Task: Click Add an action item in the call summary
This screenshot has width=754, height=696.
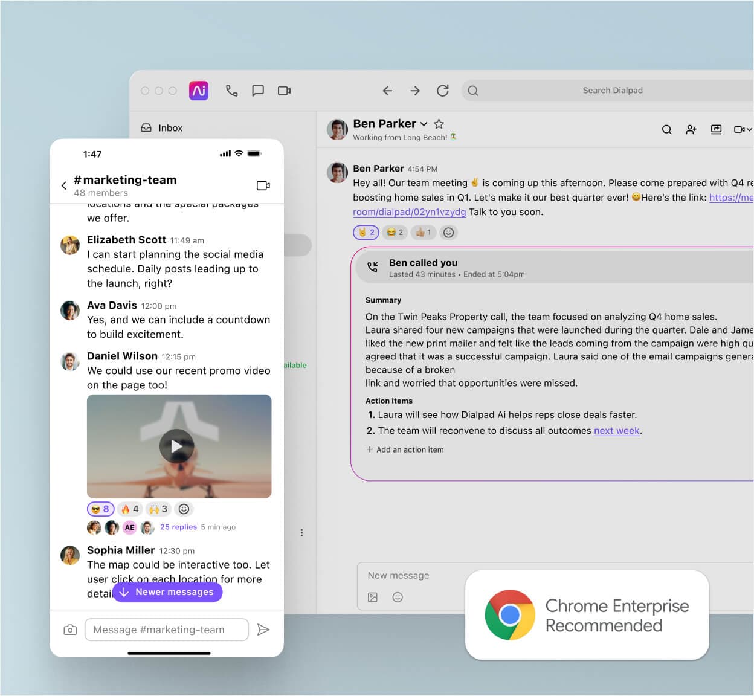Action: 405,449
